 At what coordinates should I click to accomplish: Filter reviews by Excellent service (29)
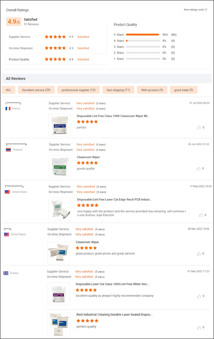[x=36, y=90]
